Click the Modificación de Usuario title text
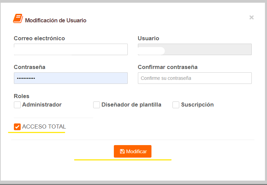 [x=56, y=20]
